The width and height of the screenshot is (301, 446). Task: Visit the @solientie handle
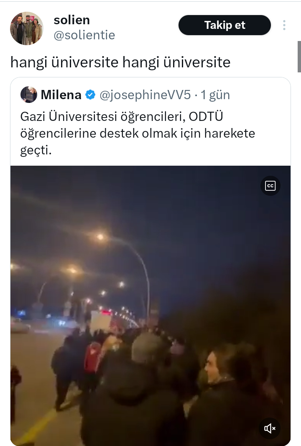(x=84, y=35)
